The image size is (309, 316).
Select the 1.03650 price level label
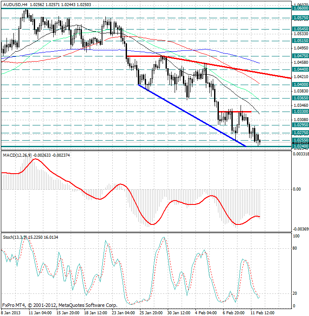(301, 98)
